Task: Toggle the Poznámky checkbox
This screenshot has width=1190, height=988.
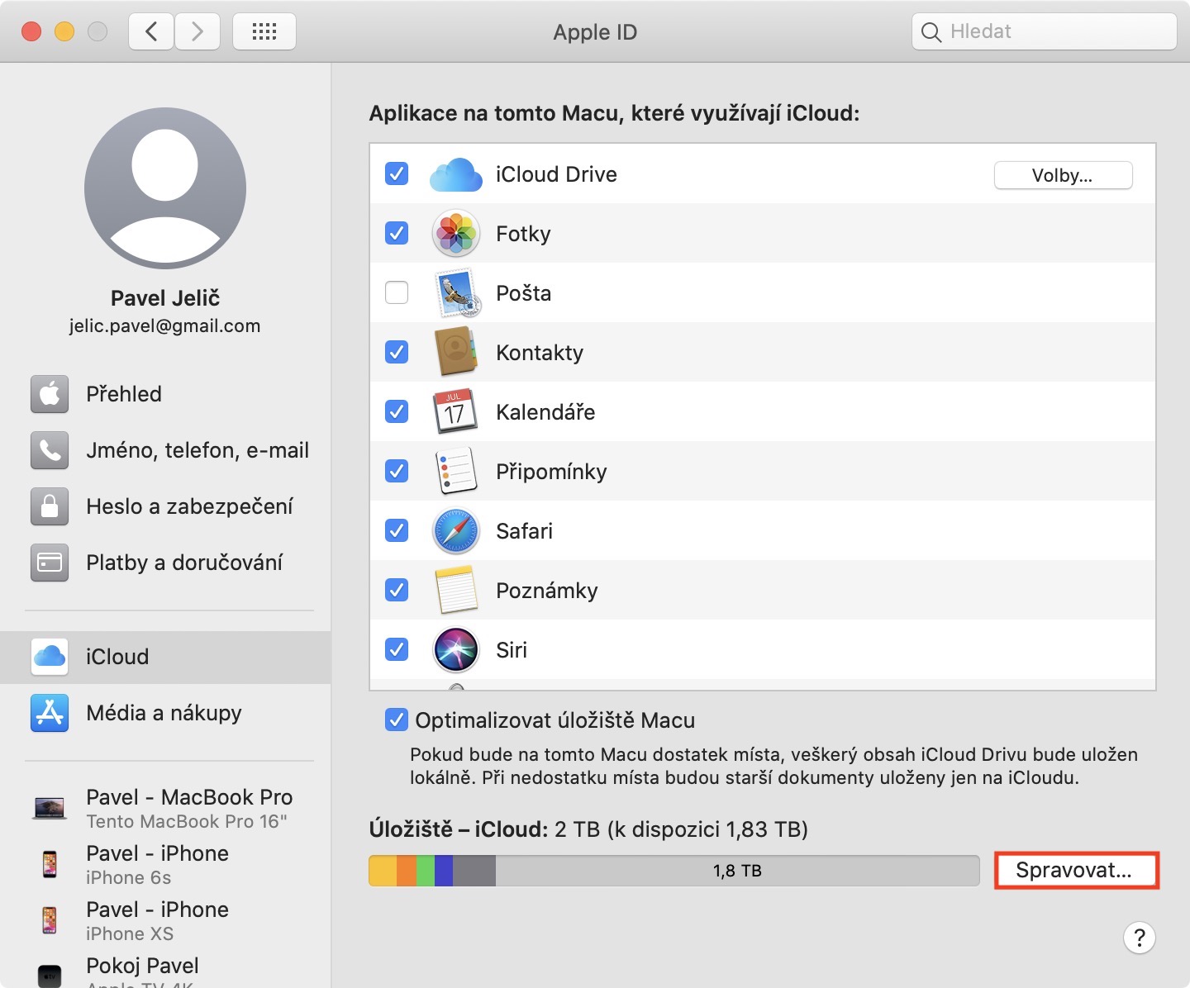Action: point(397,590)
